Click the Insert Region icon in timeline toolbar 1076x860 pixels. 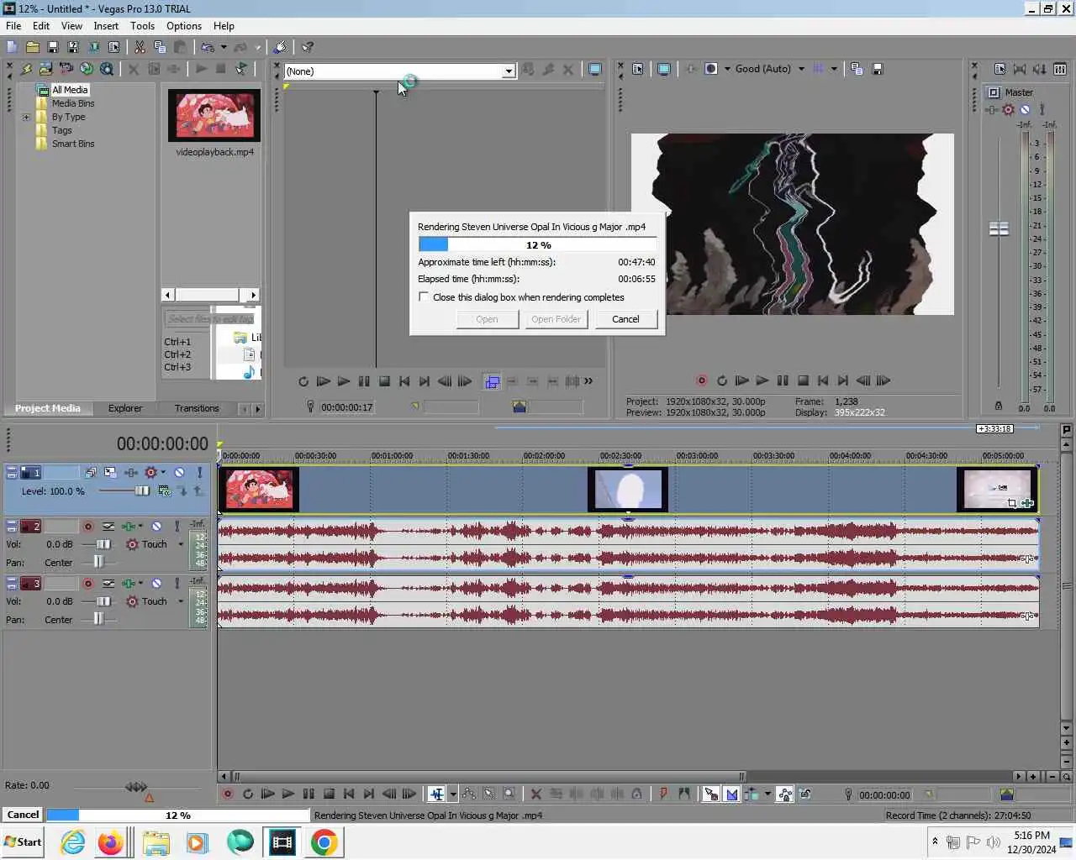coord(683,794)
